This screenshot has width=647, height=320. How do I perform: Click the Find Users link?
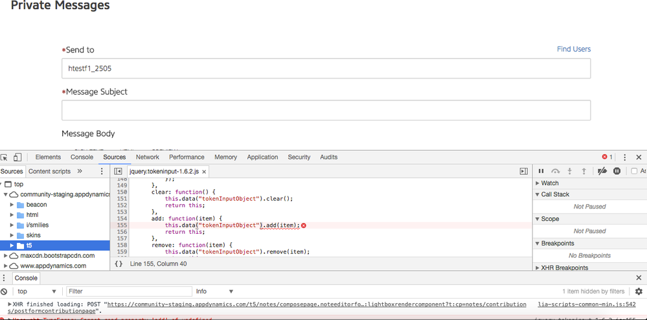(574, 49)
